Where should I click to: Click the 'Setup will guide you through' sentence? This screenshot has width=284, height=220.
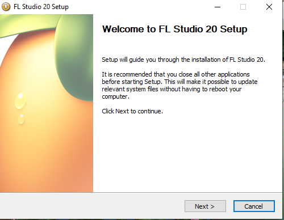pos(183,60)
